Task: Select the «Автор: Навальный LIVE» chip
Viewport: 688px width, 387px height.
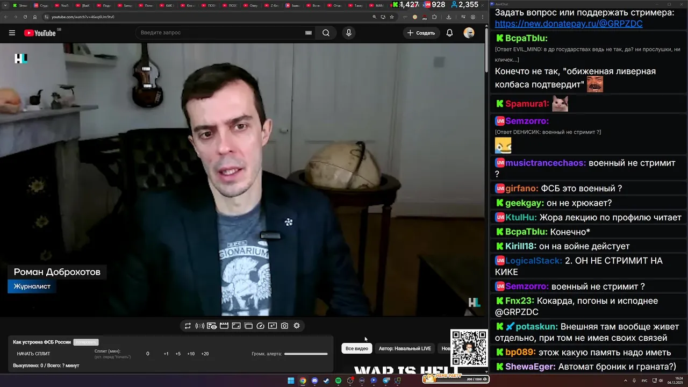Action: click(405, 348)
